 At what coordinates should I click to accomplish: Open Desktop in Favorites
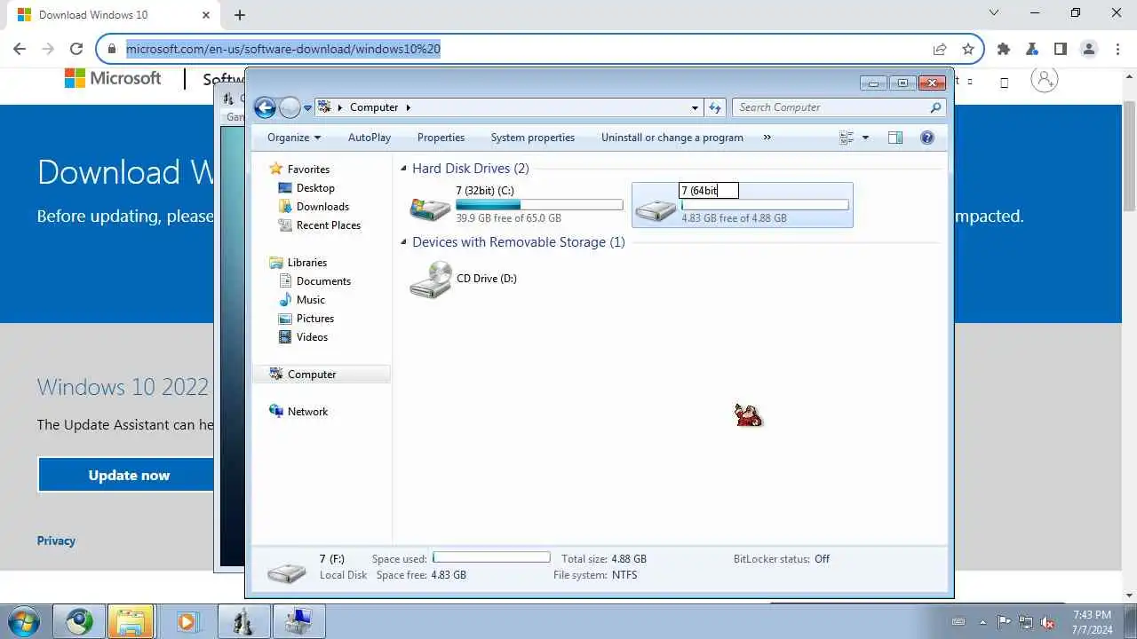[315, 188]
